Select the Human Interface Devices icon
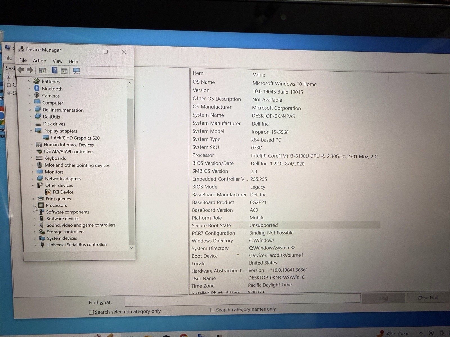 pos(39,145)
